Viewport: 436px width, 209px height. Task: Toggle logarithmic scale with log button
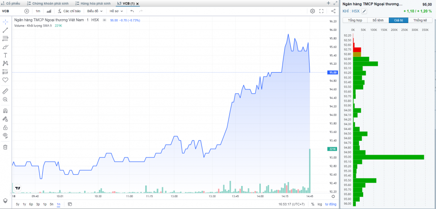(x=320, y=204)
